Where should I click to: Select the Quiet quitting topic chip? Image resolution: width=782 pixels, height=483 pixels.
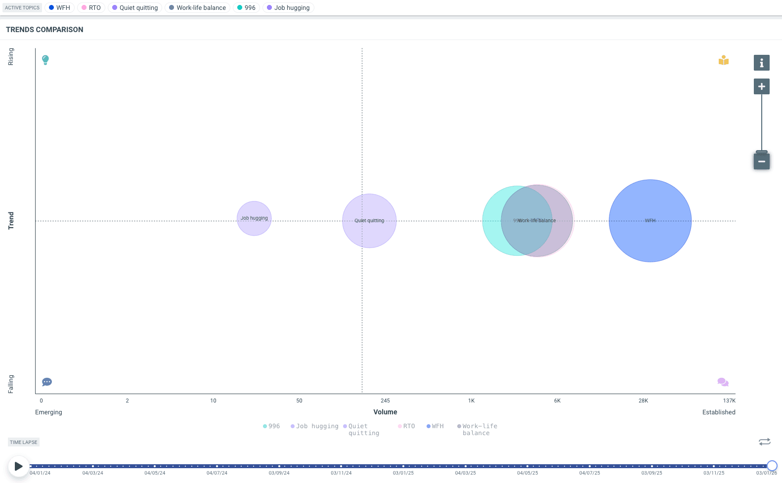pyautogui.click(x=134, y=8)
